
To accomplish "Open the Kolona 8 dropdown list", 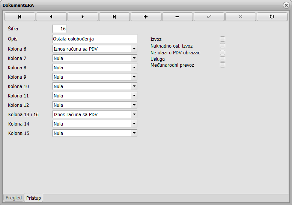I will (134, 67).
